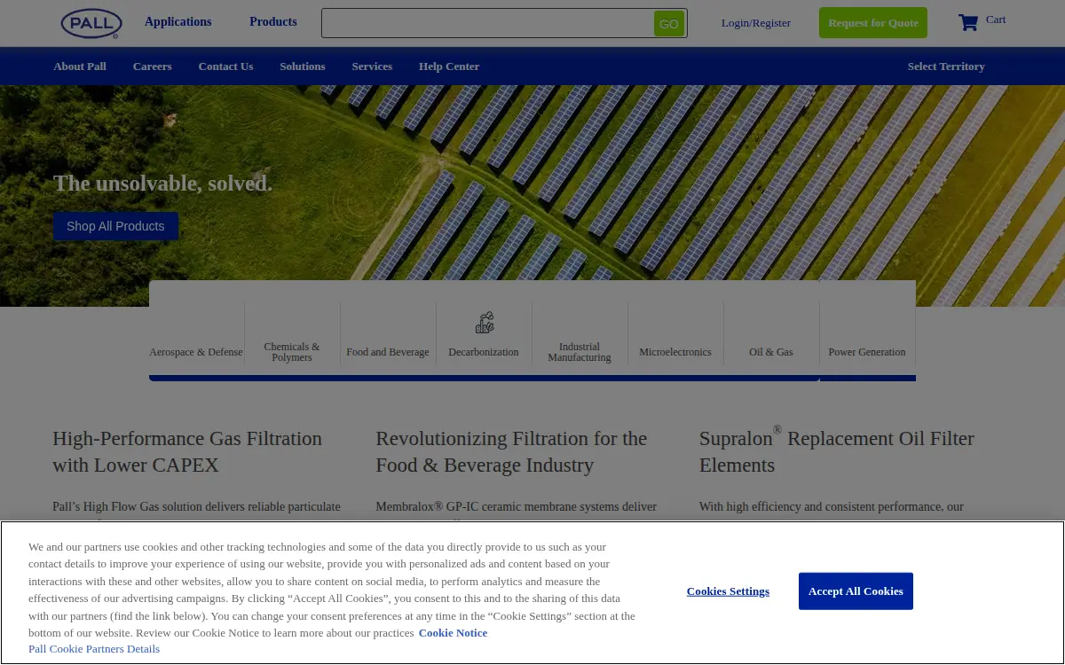
Task: Open Cookies Settings
Action: coord(728,591)
